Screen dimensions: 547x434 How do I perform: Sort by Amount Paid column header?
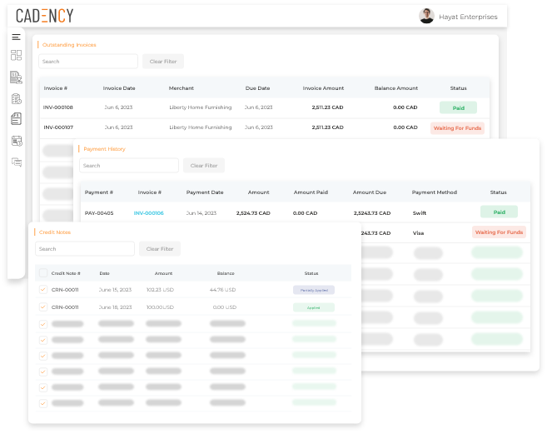(311, 192)
